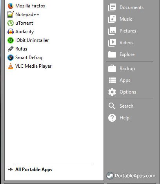Open the Music folder
The image size is (160, 184).
(x=120, y=19)
